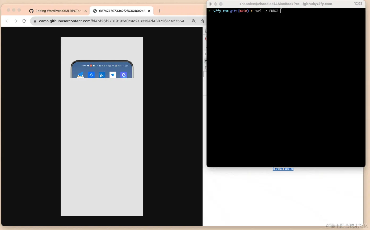Close the Editing WordPressXMLRPCTool tab
This screenshot has width=370, height=230.
pos(86,11)
